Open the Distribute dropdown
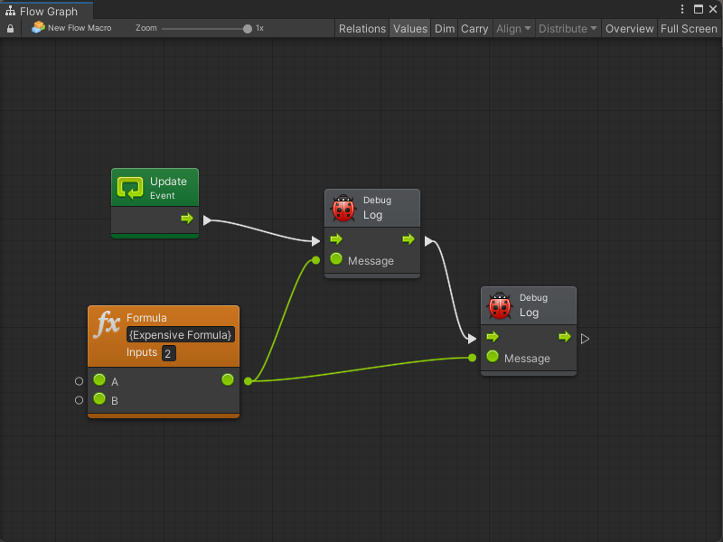 click(x=568, y=29)
